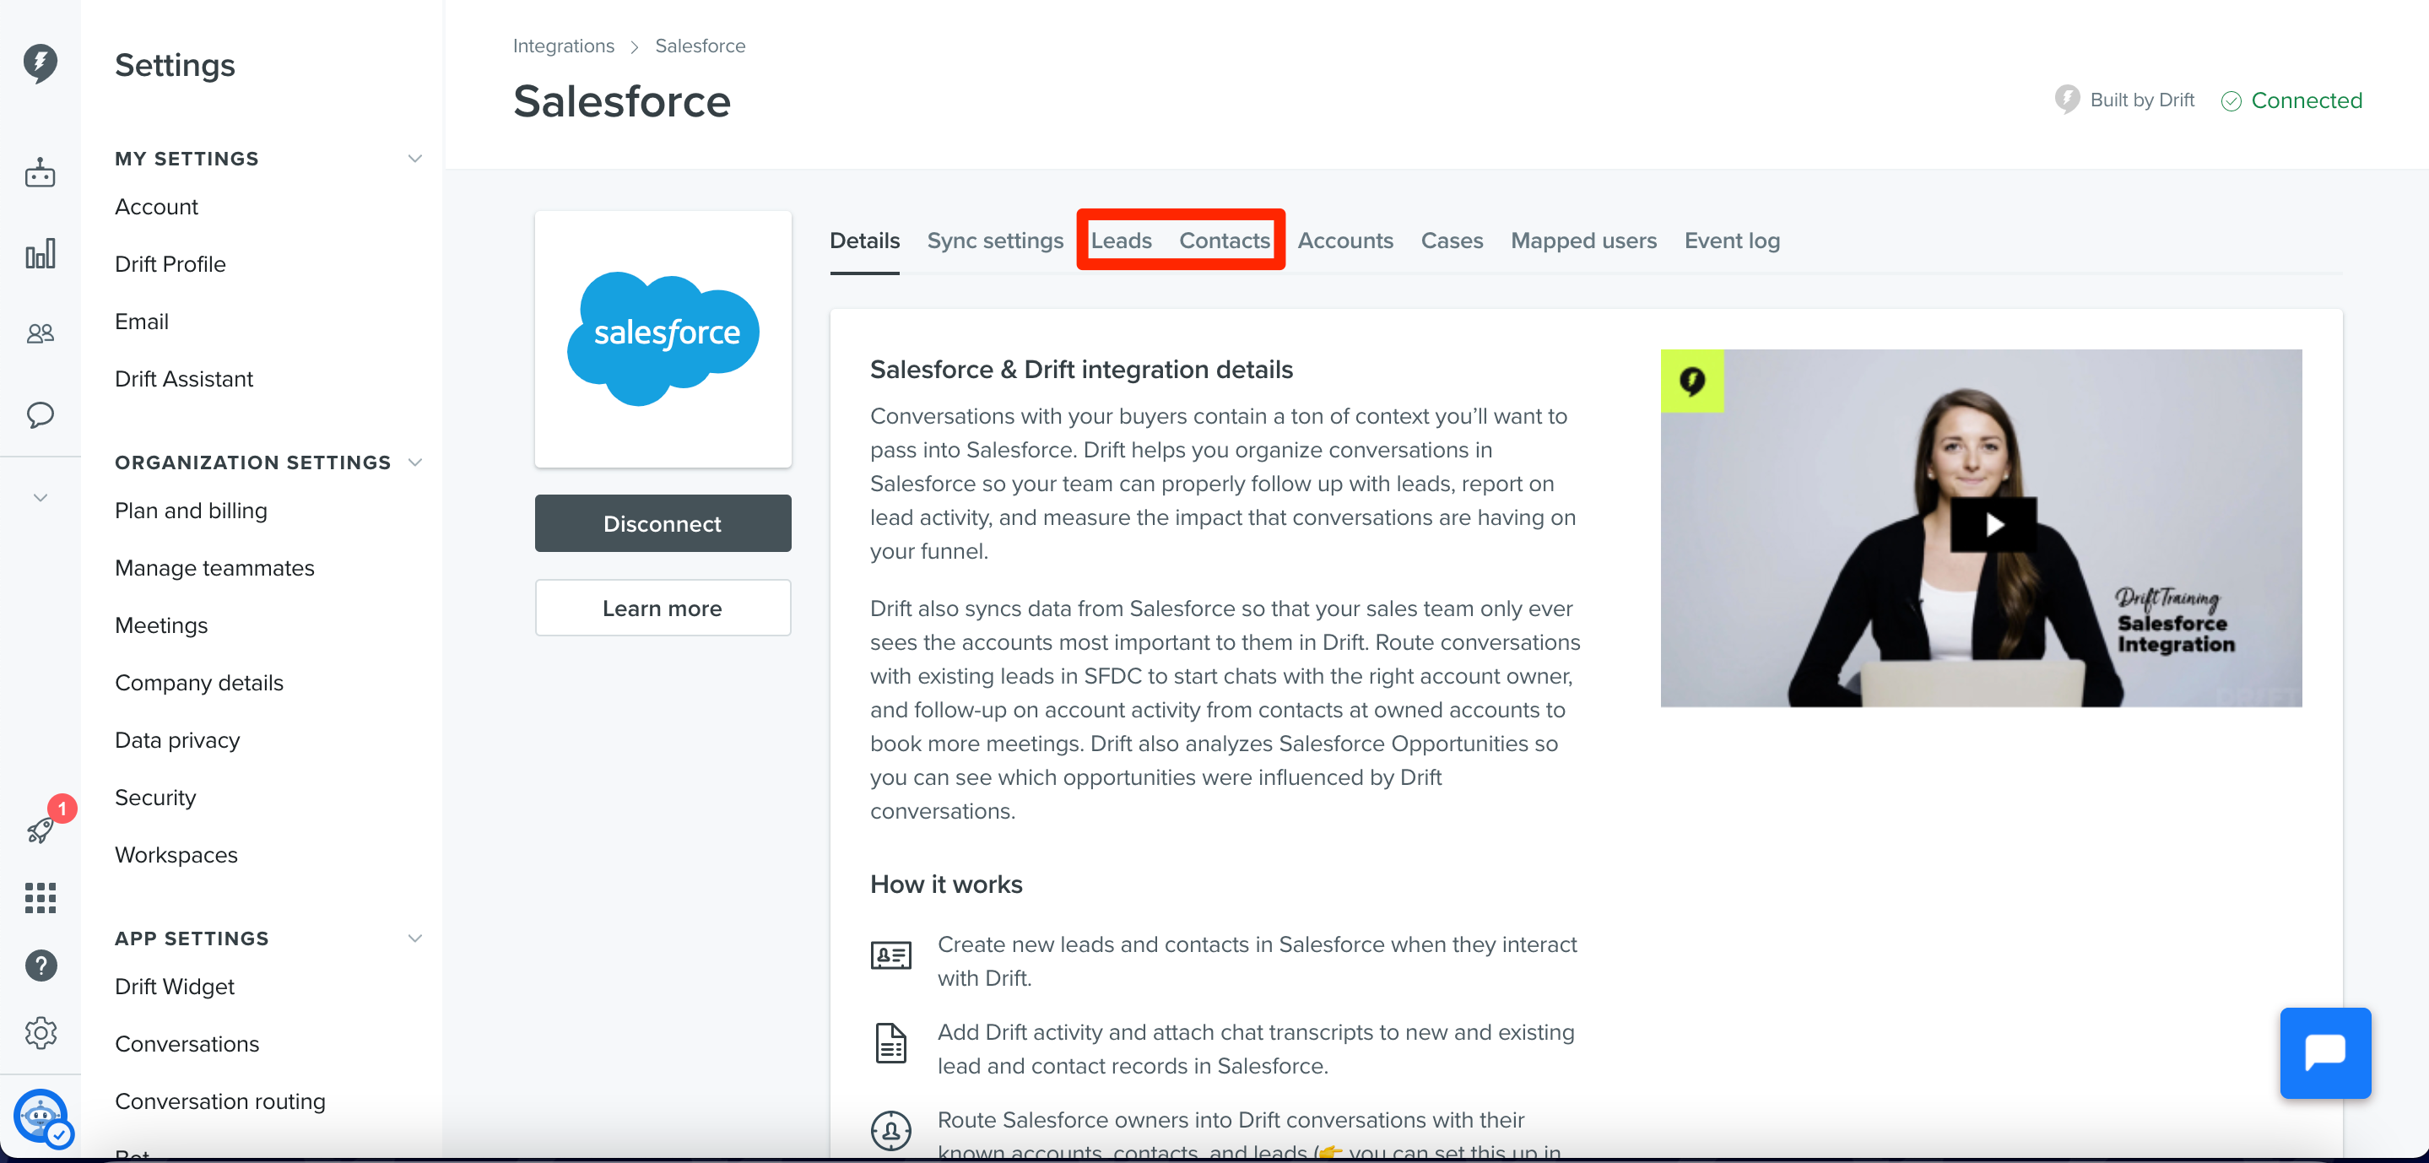Open Manage teammates
Viewport: 2429px width, 1163px height.
click(214, 568)
